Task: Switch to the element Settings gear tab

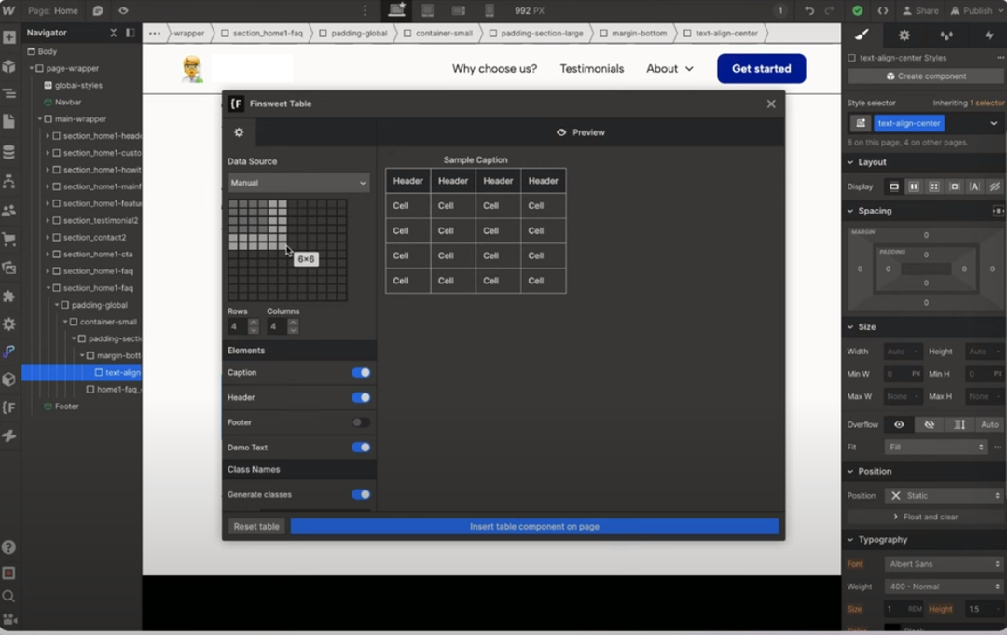Action: tap(904, 35)
